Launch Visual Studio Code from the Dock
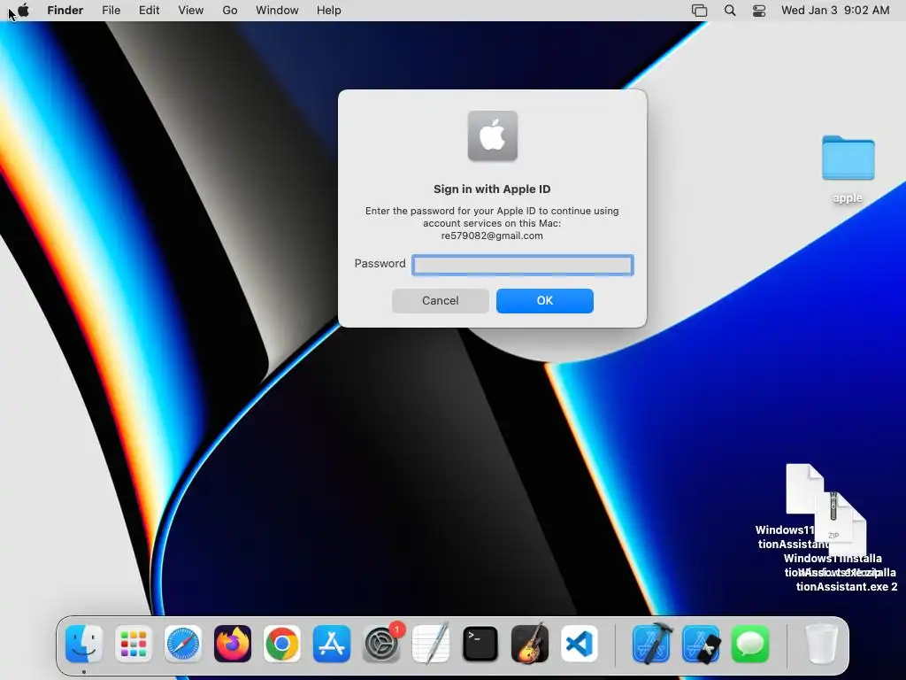Viewport: 906px width, 680px height. (579, 644)
